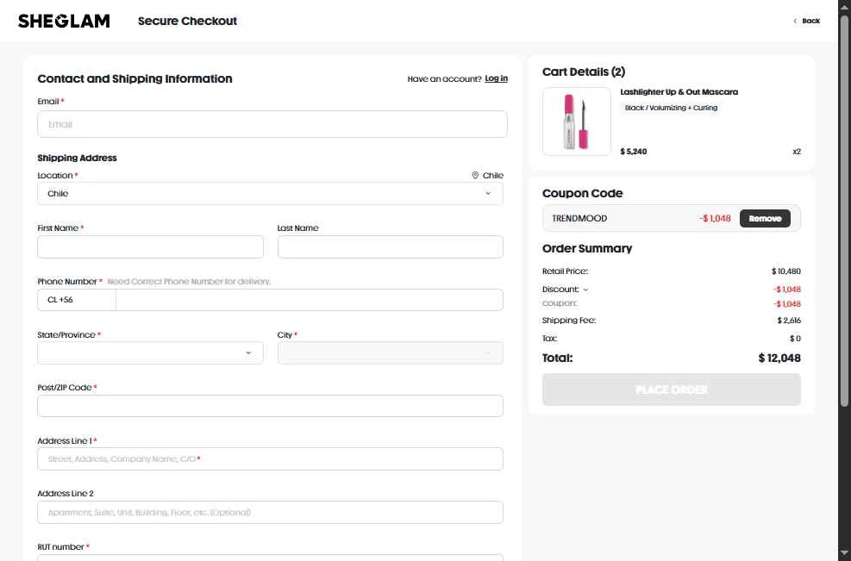Remove the TRENDMOOD coupon
This screenshot has width=851, height=561.
[765, 219]
